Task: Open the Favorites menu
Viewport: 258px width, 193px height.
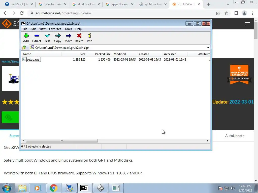Action: (55, 29)
